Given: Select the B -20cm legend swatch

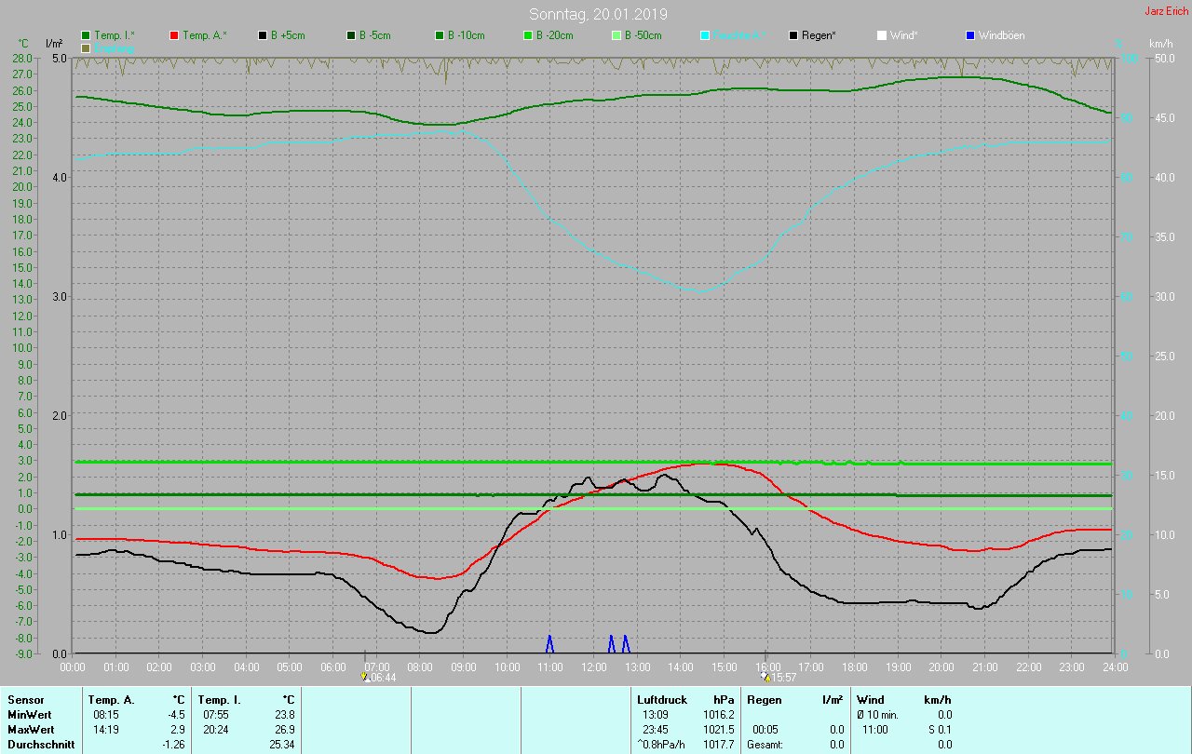Looking at the screenshot, I should tap(528, 35).
